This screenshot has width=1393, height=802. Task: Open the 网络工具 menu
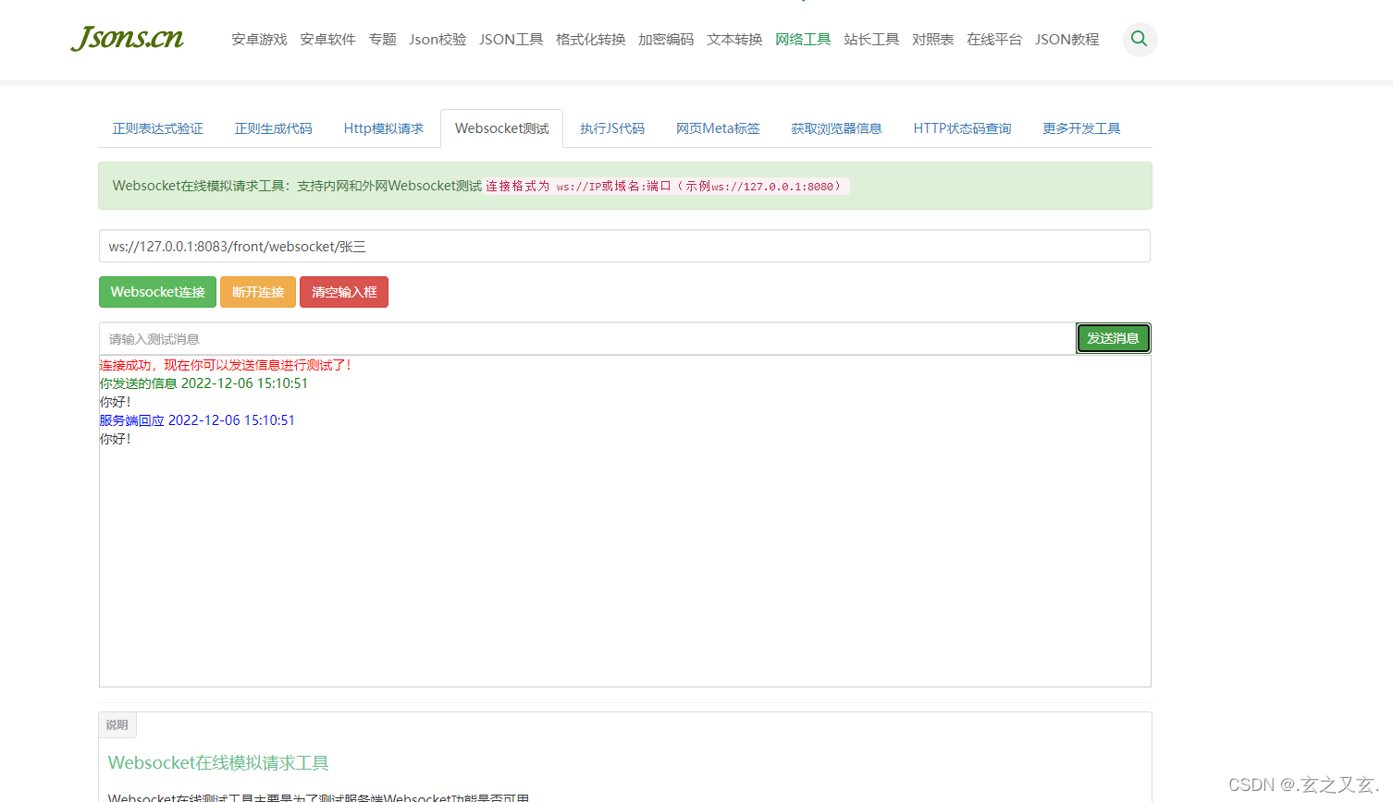coord(802,39)
